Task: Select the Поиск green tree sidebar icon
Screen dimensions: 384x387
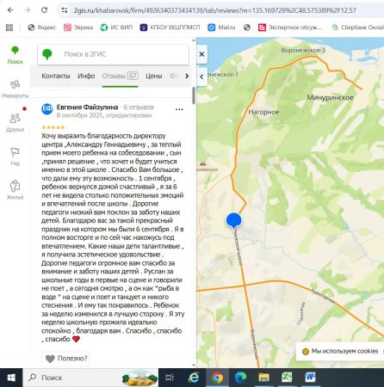Action: pyautogui.click(x=15, y=55)
